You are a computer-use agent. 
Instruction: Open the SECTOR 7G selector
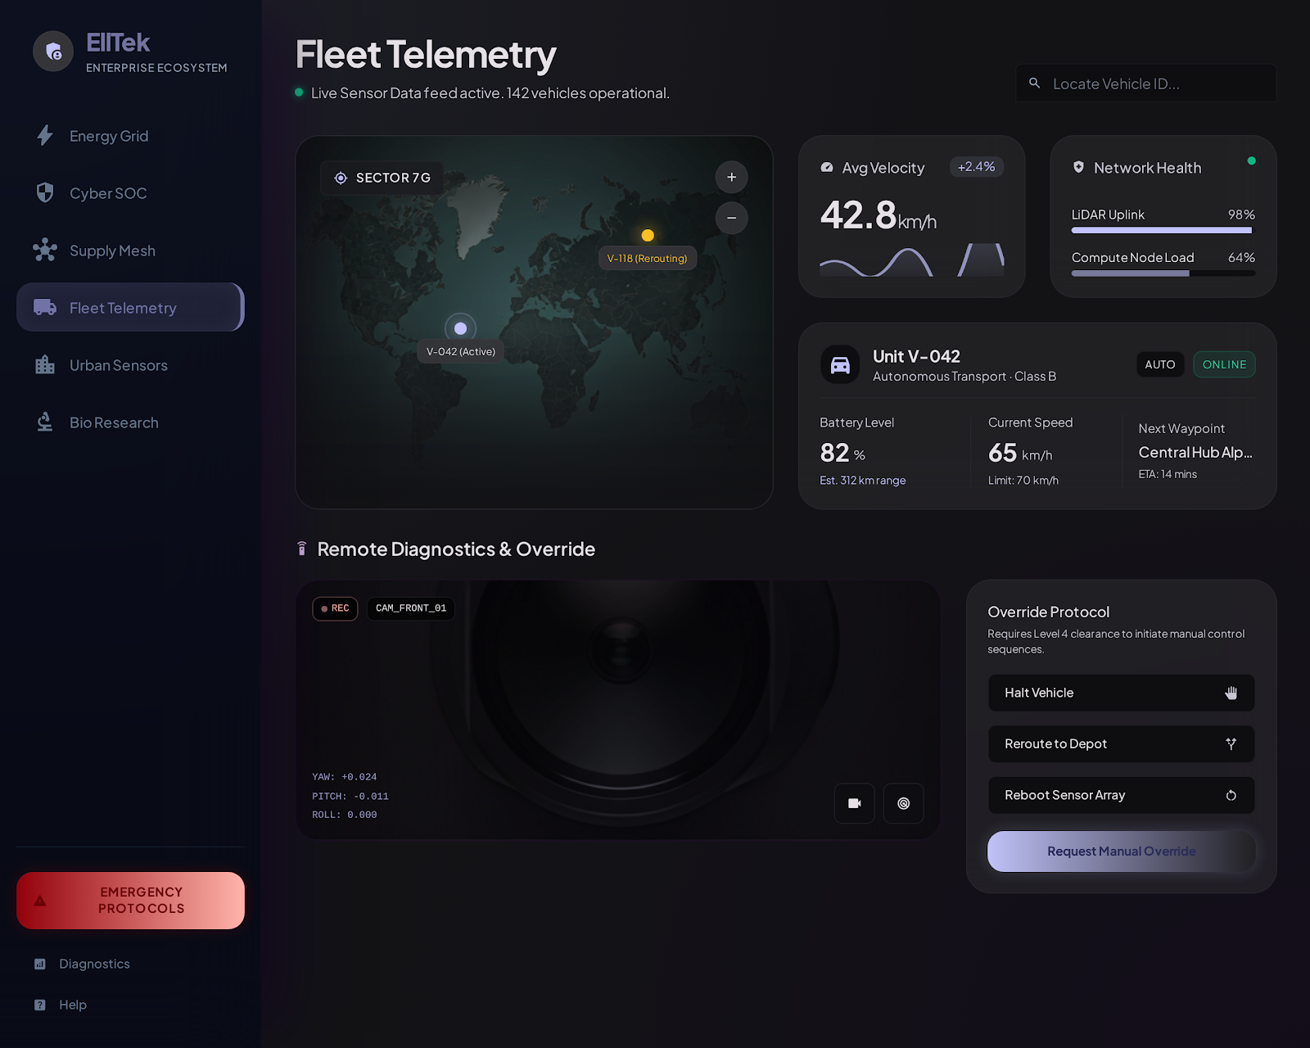click(x=382, y=178)
